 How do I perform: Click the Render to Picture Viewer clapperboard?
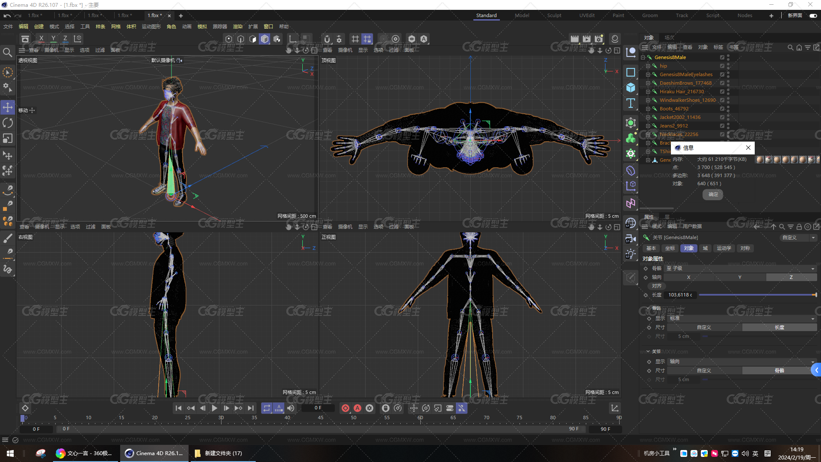pos(587,39)
